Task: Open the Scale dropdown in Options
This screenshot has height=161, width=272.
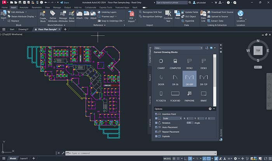Action: tap(171, 118)
